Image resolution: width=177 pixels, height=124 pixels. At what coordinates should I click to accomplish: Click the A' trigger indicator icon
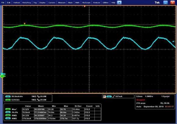[x=104, y=97]
